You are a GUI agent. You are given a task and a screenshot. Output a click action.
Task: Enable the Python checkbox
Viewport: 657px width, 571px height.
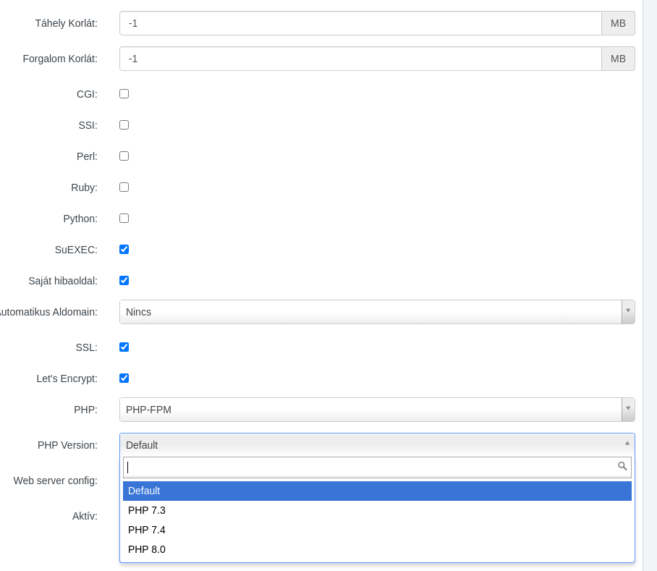tap(124, 219)
